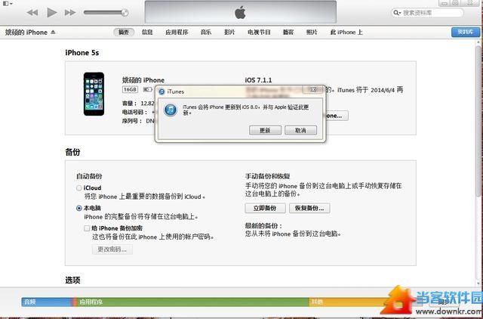Screen dimensions: 483x319
Task: Adjust the volume slider knob
Action: (x=125, y=13)
